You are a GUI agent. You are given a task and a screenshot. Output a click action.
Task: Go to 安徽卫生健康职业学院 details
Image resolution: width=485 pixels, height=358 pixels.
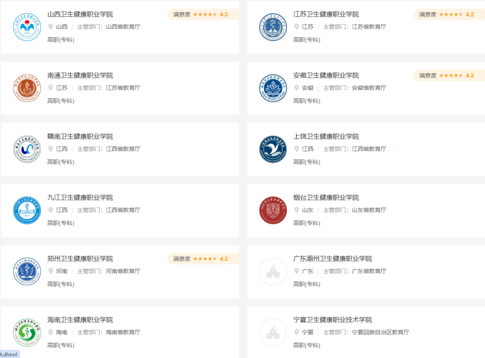[x=326, y=75]
